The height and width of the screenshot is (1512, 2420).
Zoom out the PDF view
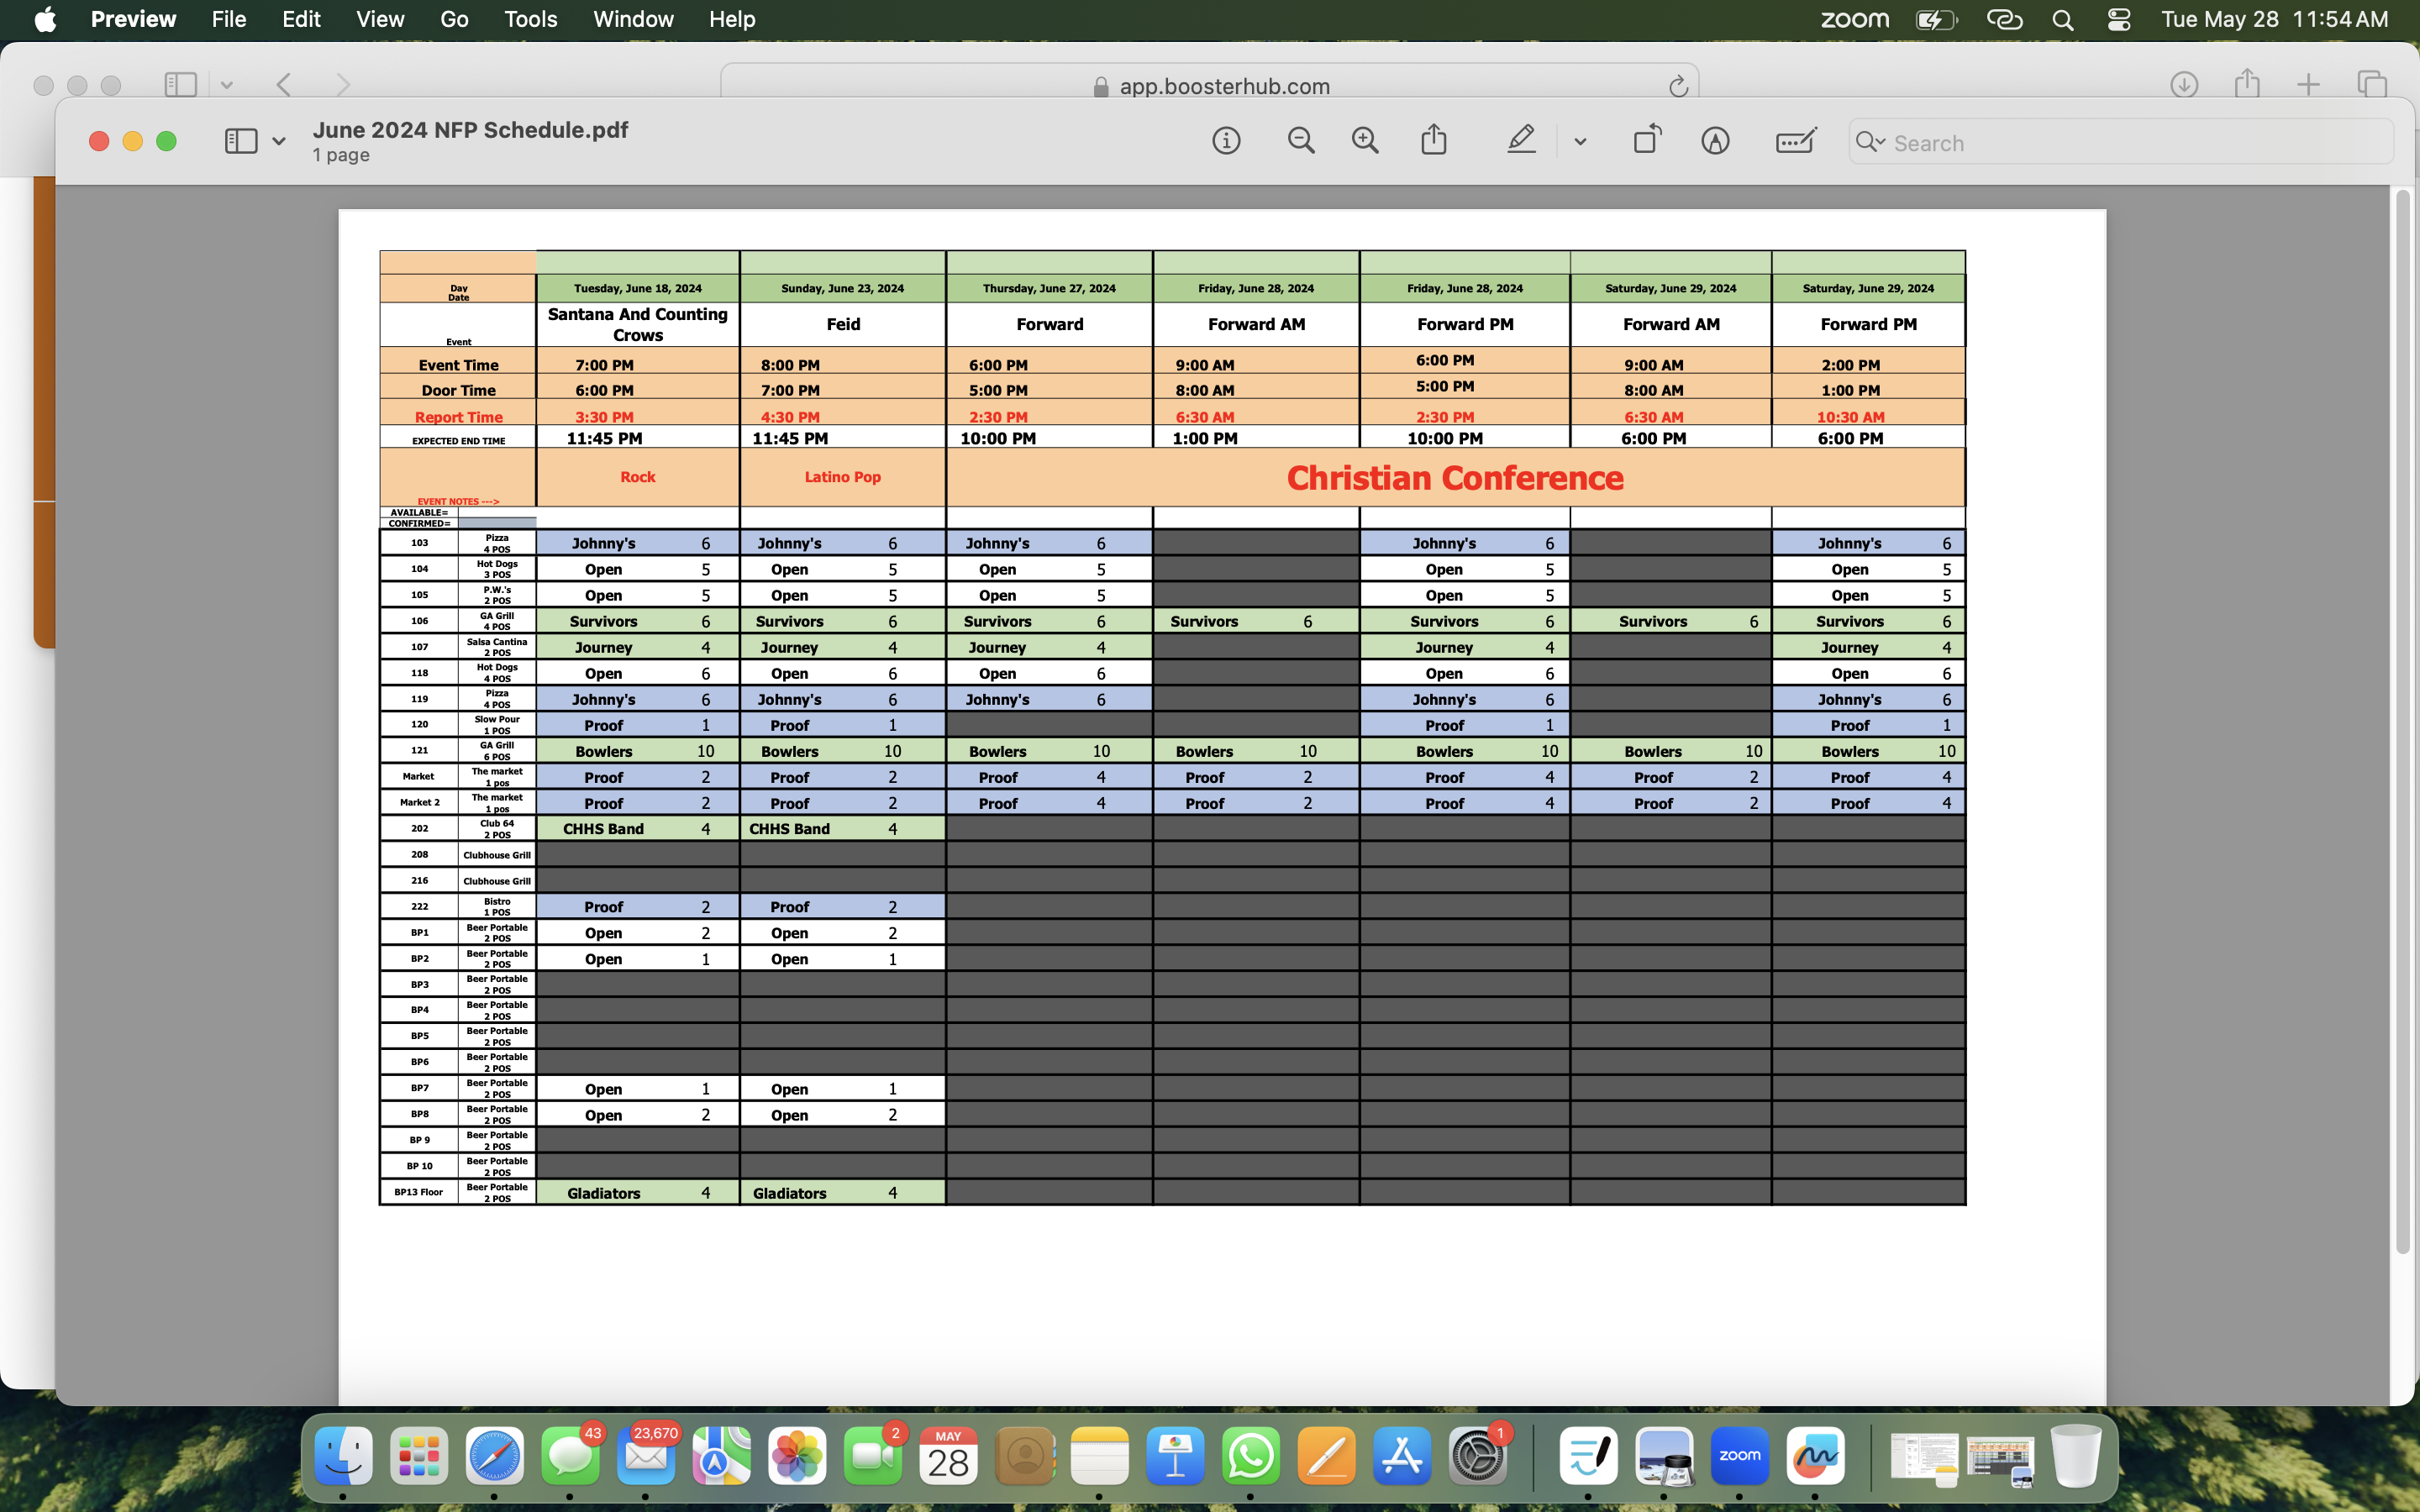1300,141
